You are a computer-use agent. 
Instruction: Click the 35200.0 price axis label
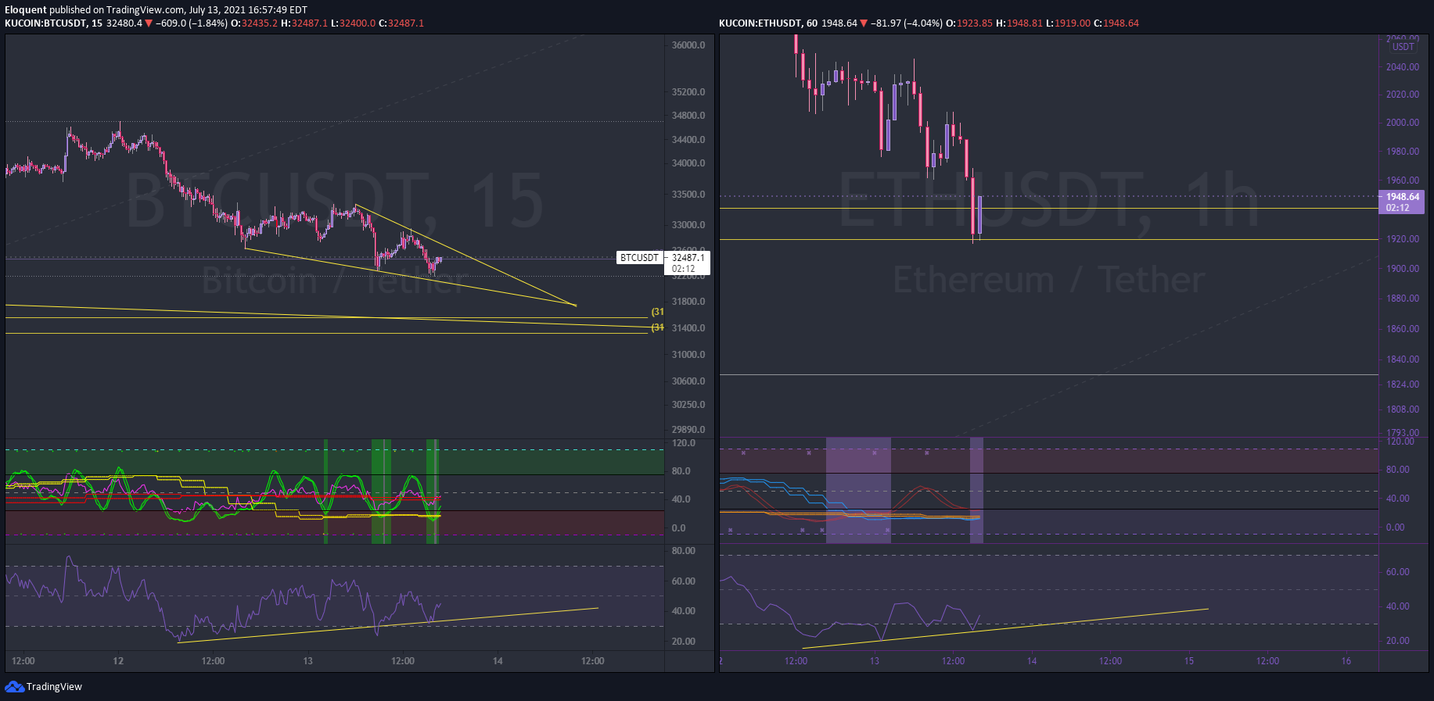pyautogui.click(x=688, y=92)
